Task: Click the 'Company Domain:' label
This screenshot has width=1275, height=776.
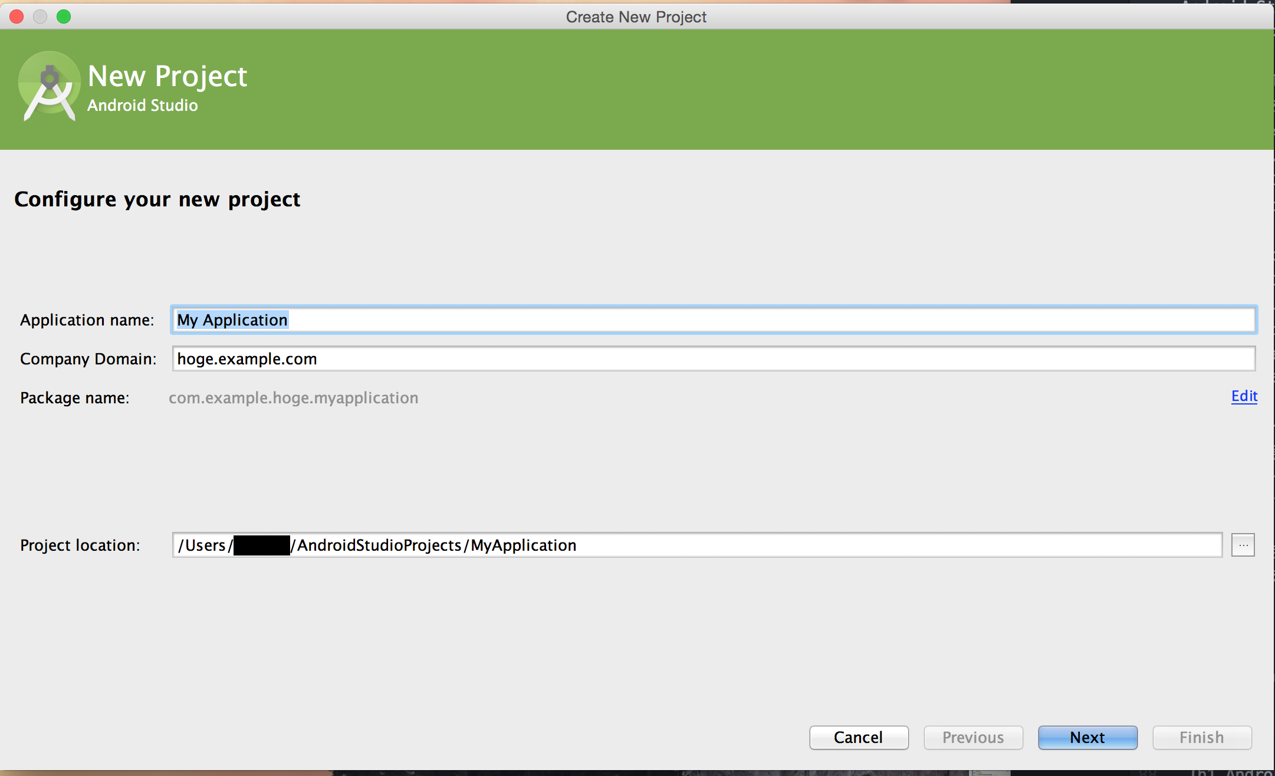Action: tap(88, 359)
